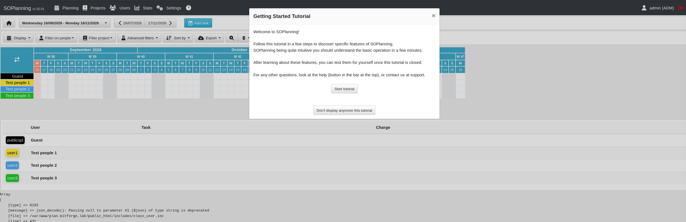Click the swap arrows icon in planning header
Screen dimensions: 686x222
pyautogui.click(x=17, y=59)
